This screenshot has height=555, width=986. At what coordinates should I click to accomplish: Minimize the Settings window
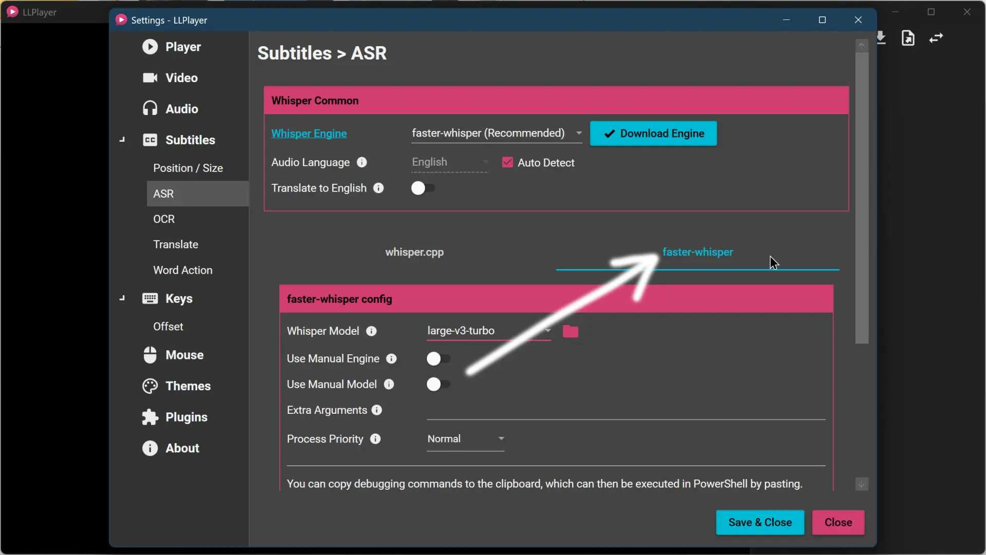pos(786,20)
